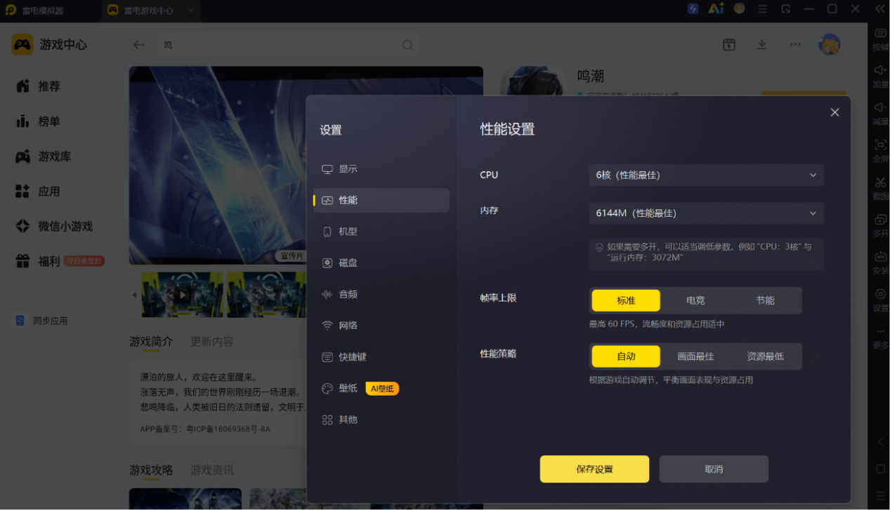Open the hamburger menu in title bar
The image size is (890, 510).
pos(762,9)
